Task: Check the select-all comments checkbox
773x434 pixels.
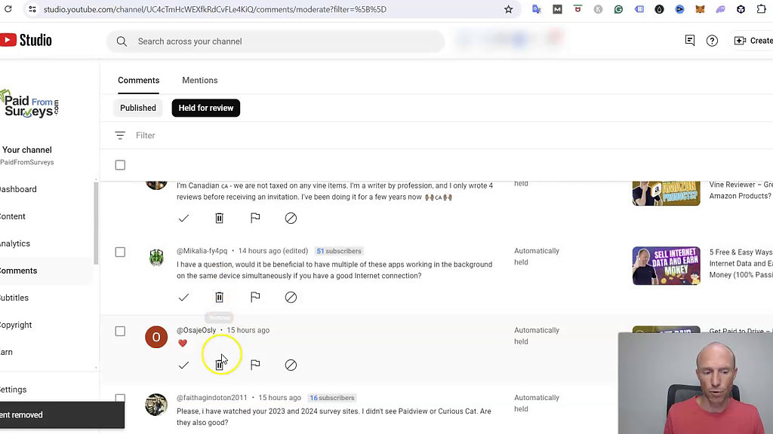Action: (x=120, y=165)
